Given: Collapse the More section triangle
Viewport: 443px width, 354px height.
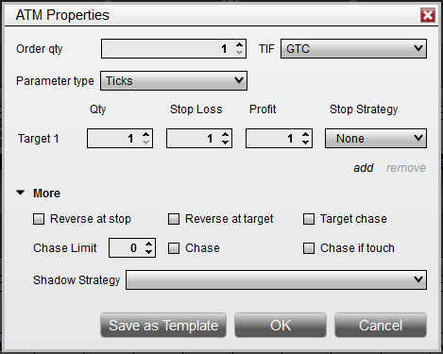Looking at the screenshot, I should click(21, 193).
